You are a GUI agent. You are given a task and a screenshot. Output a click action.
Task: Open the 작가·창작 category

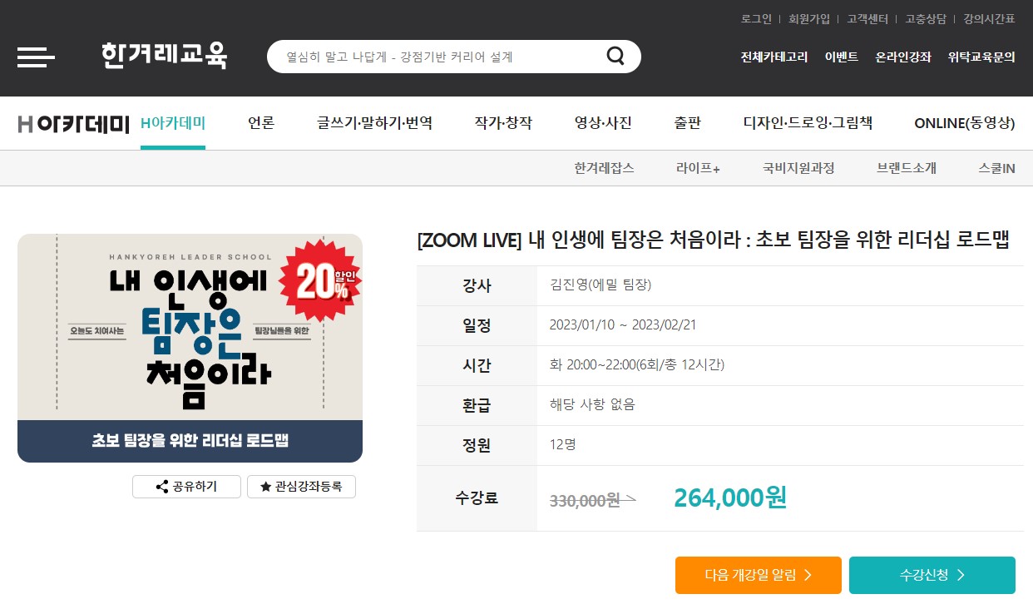point(503,123)
